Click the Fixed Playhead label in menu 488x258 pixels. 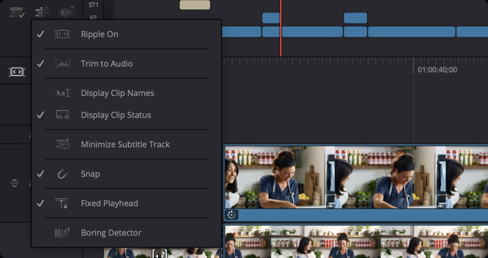[x=109, y=203]
